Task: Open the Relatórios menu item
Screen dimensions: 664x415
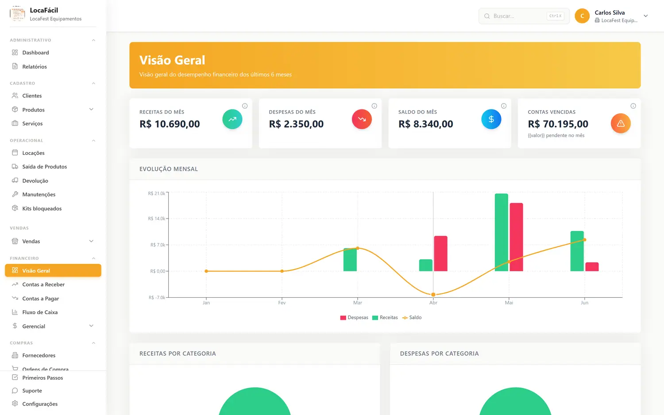Action: (x=53, y=66)
